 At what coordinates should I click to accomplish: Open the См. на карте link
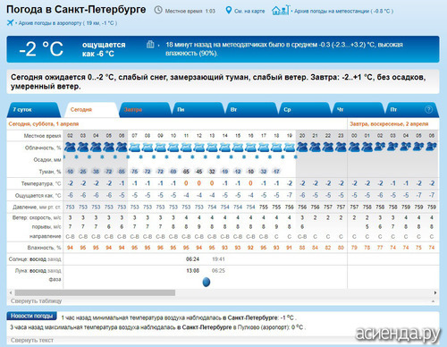point(249,11)
